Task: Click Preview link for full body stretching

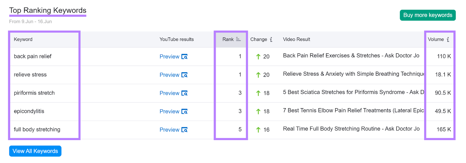Action: coord(169,130)
